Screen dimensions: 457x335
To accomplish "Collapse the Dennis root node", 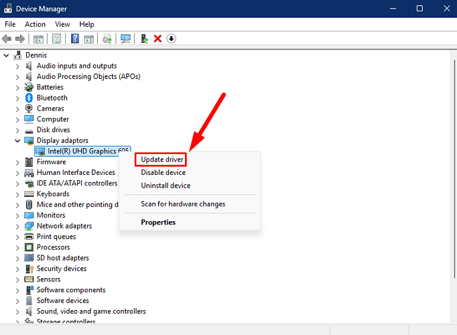I will [x=7, y=55].
